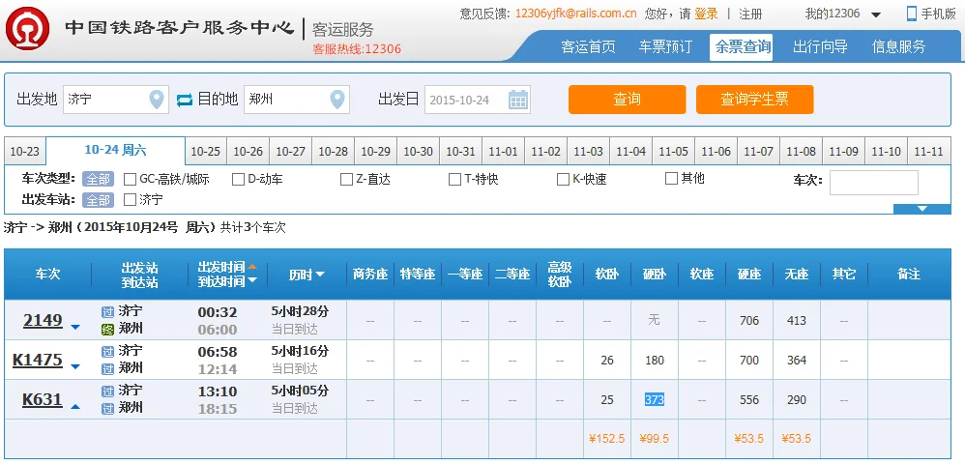Sort ascending by departure time arrow
965x464 pixels.
pos(252,267)
